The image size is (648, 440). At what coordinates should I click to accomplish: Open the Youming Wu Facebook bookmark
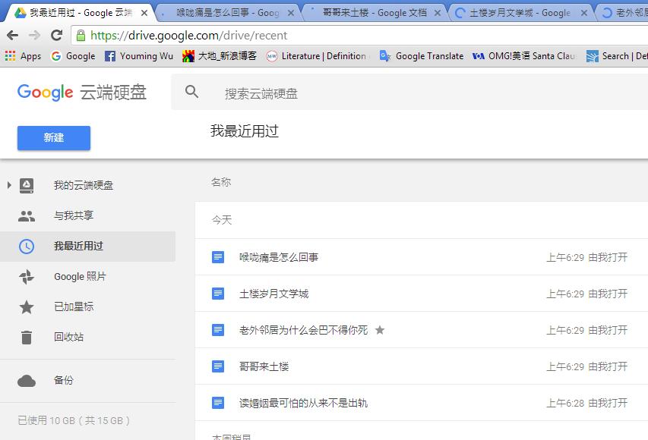pyautogui.click(x=139, y=55)
